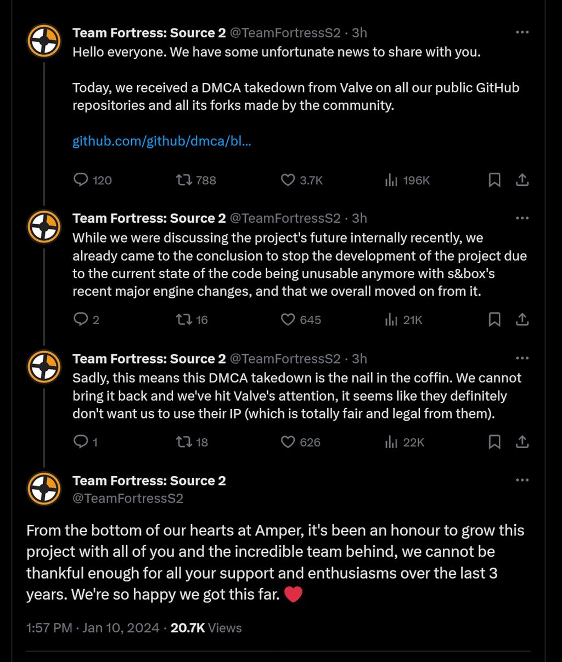Retweet the first tweet with 788 reposts
The image size is (562, 662).
[183, 180]
